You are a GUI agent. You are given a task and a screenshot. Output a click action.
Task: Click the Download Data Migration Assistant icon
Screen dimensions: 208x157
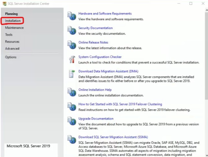[72, 74]
